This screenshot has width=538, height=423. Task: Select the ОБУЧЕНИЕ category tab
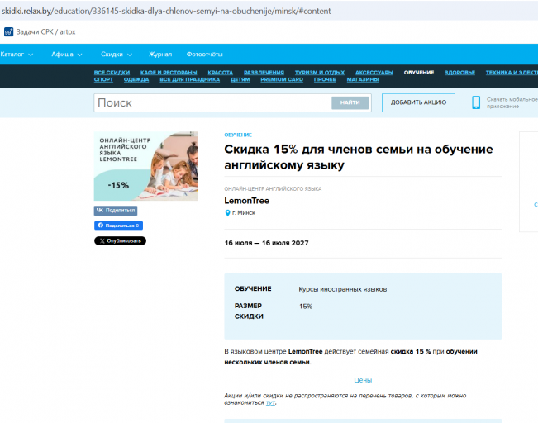tap(419, 73)
